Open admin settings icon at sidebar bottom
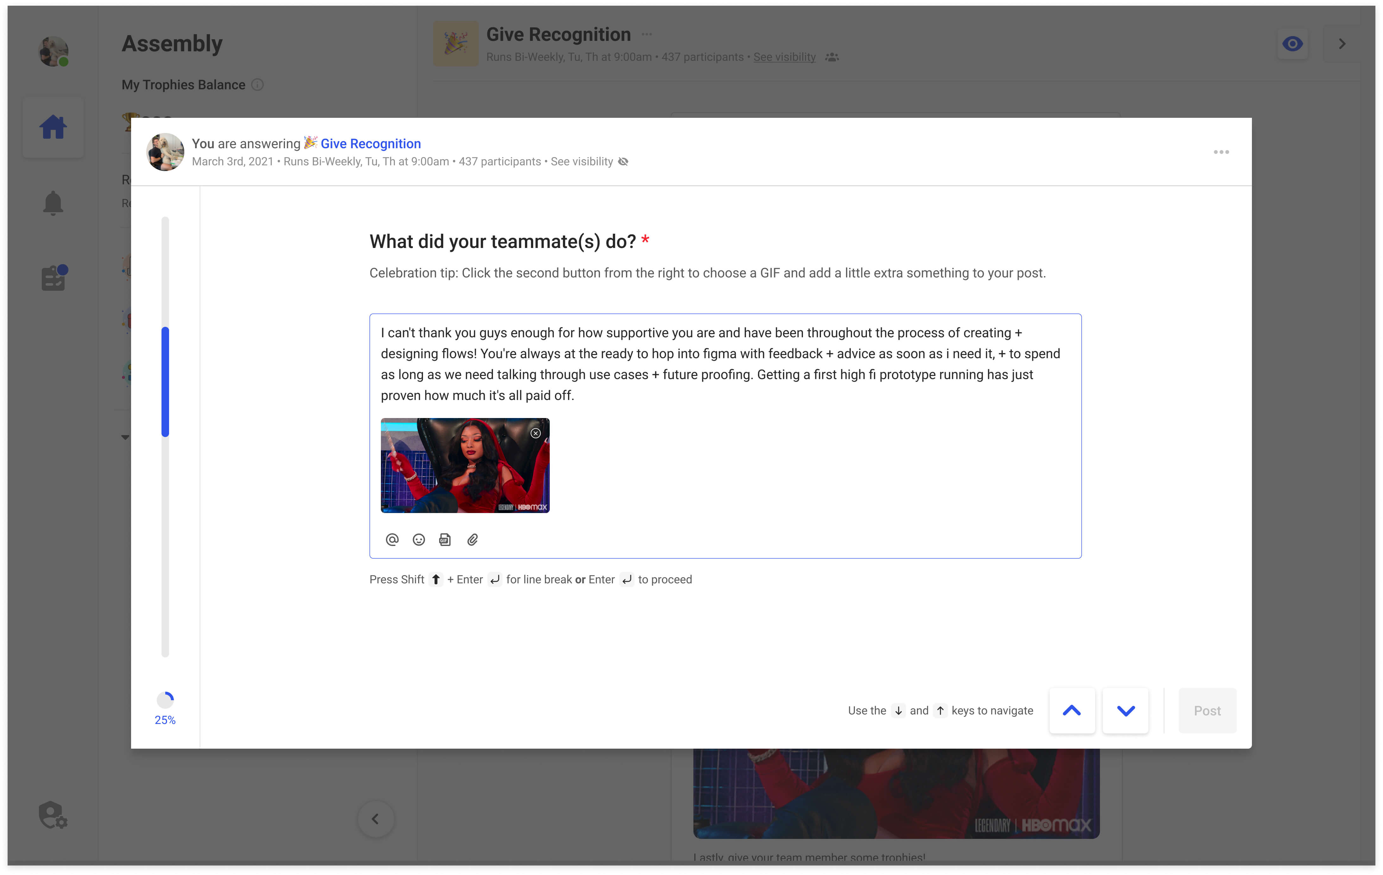The image size is (1383, 875). click(53, 815)
